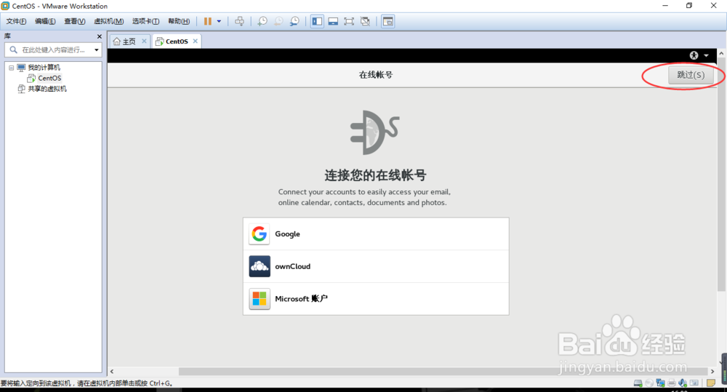This screenshot has width=727, height=392.
Task: Click the printer status icon
Action: click(x=672, y=383)
